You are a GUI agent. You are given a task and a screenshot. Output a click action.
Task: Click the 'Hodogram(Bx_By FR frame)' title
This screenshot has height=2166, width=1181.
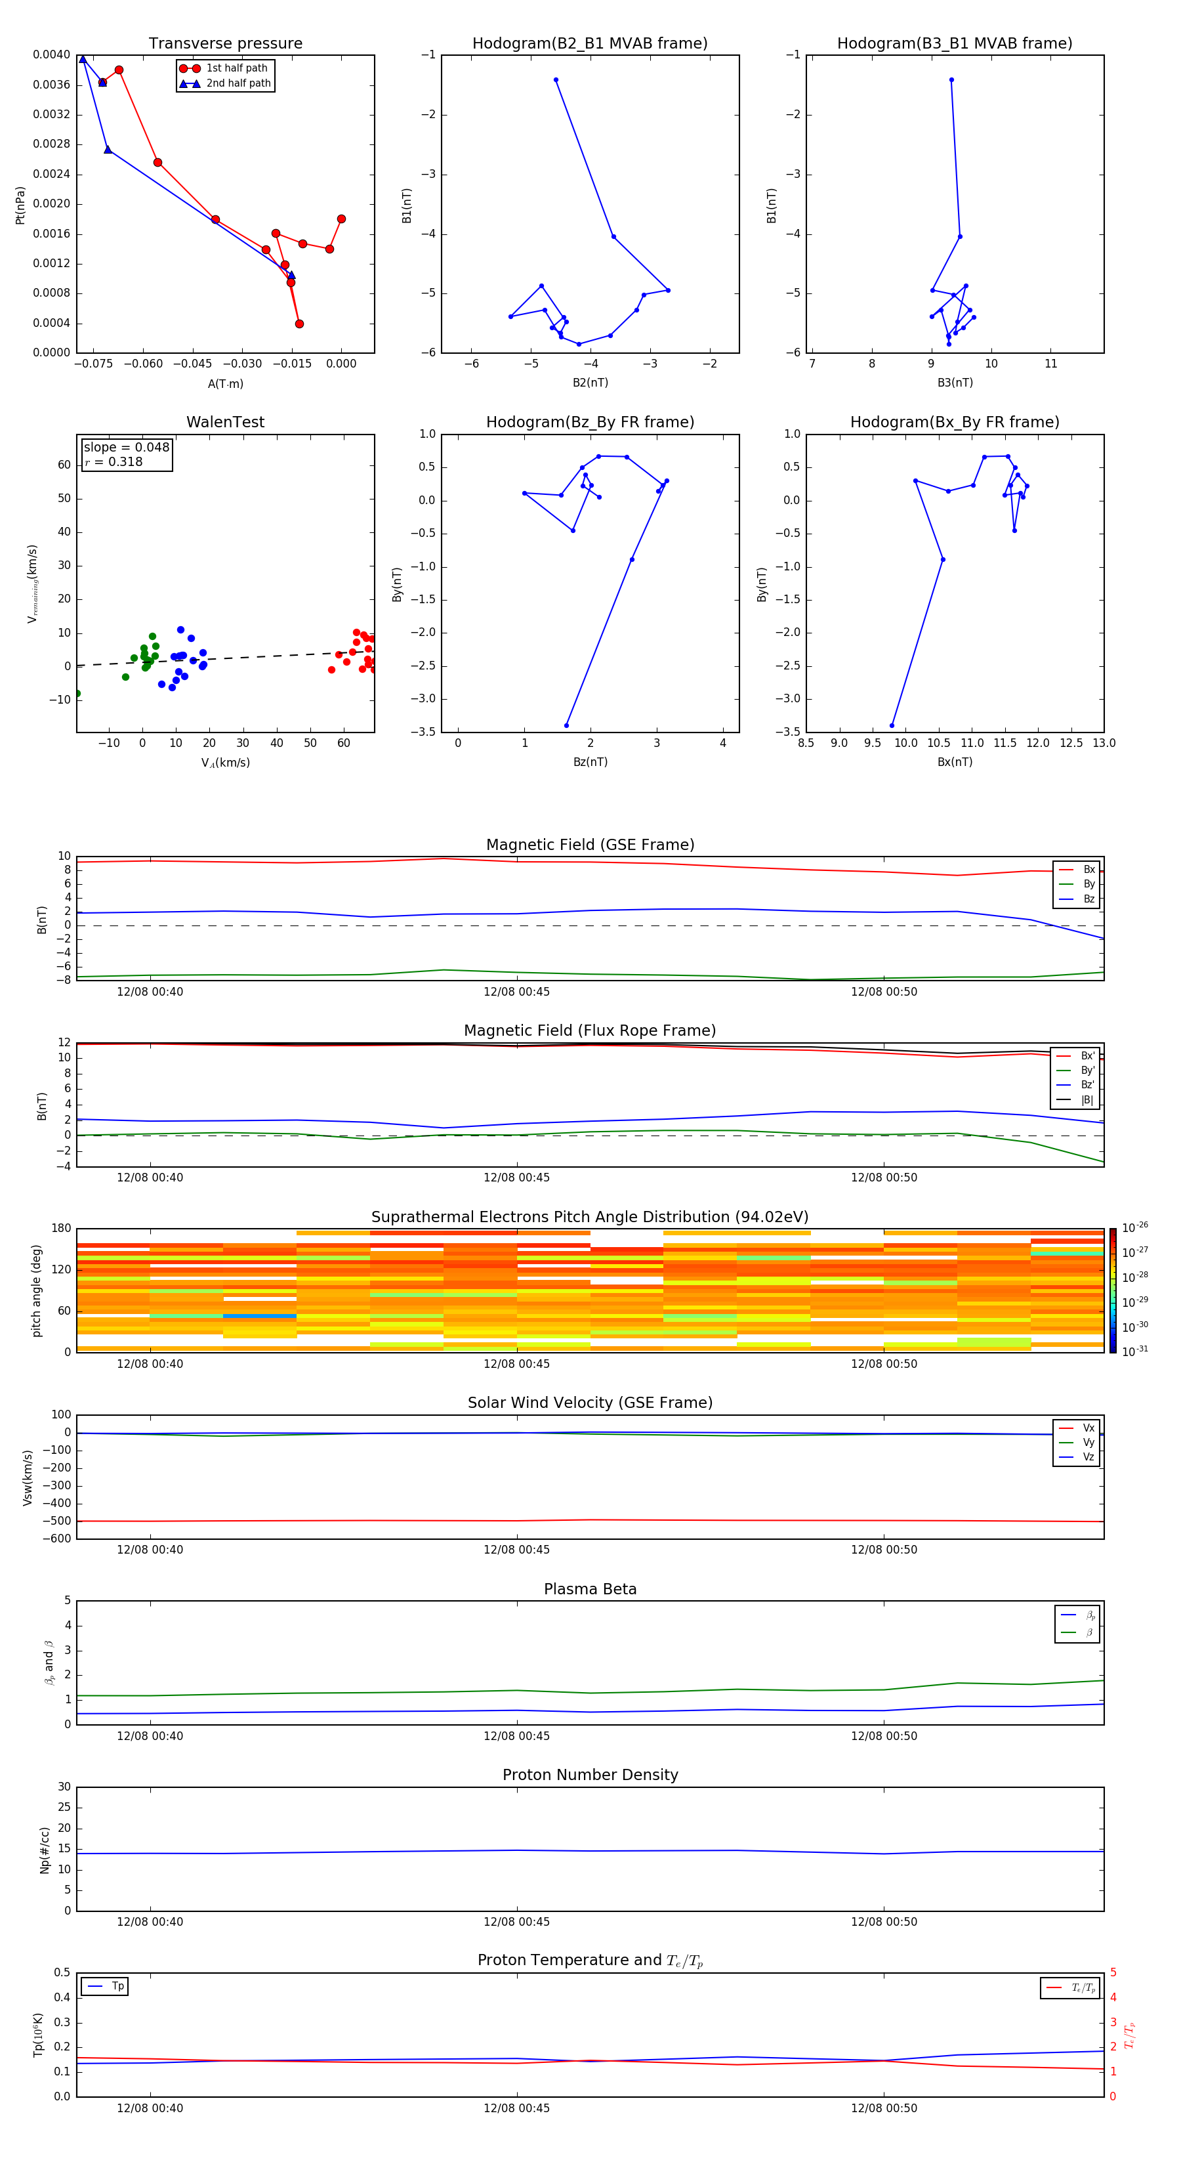(x=955, y=422)
